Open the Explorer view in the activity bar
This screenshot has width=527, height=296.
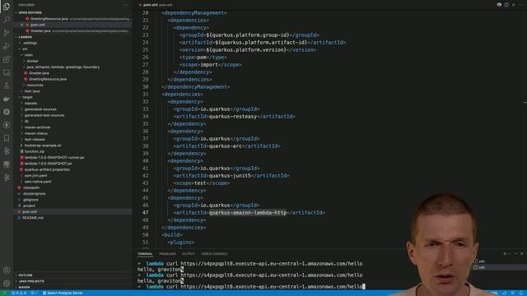pos(7,7)
